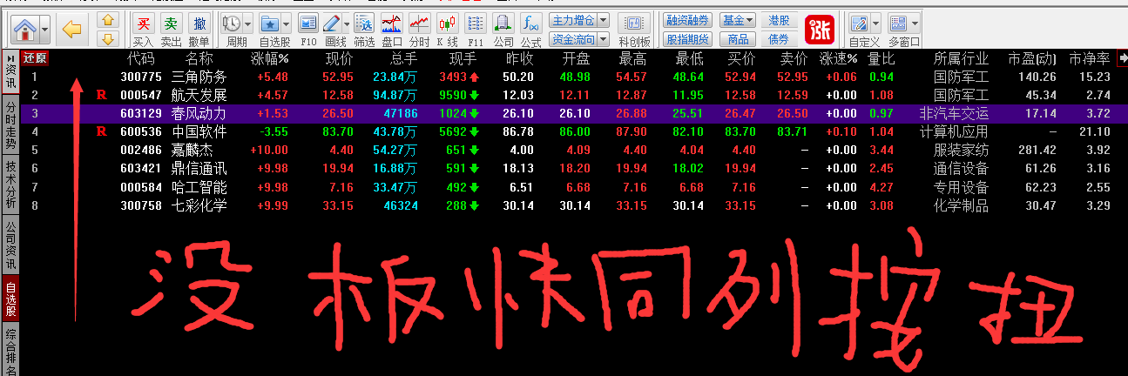Click the R marker on the 000547 row

tap(101, 95)
